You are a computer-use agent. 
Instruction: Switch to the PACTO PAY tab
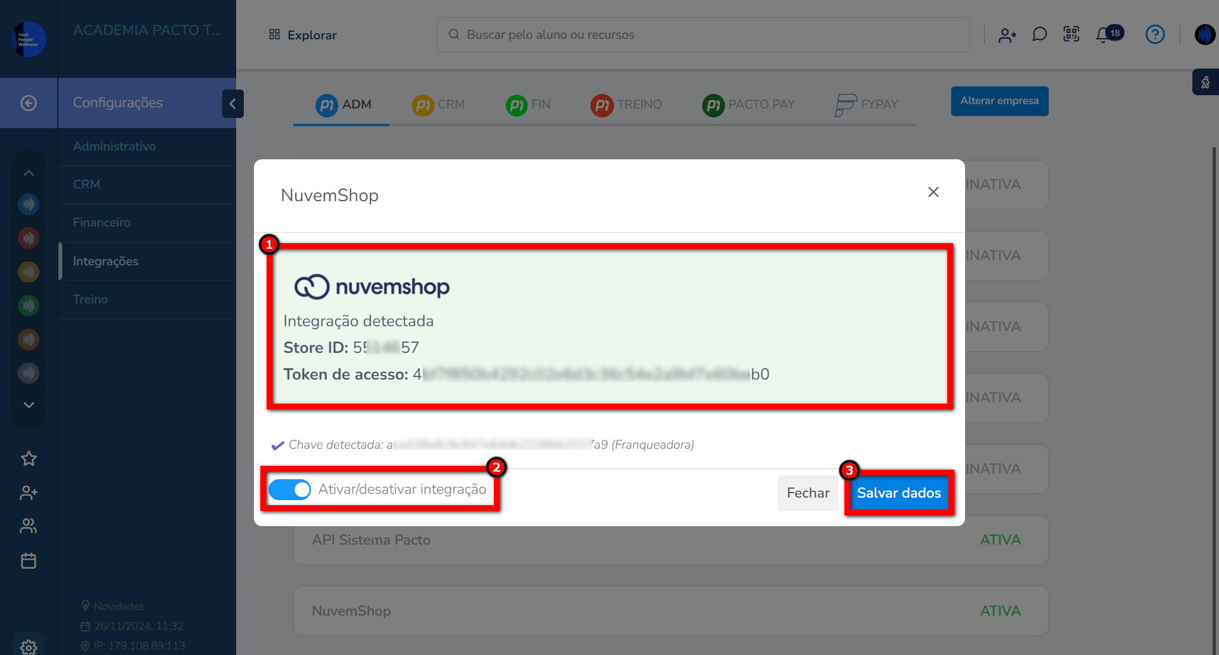(749, 104)
